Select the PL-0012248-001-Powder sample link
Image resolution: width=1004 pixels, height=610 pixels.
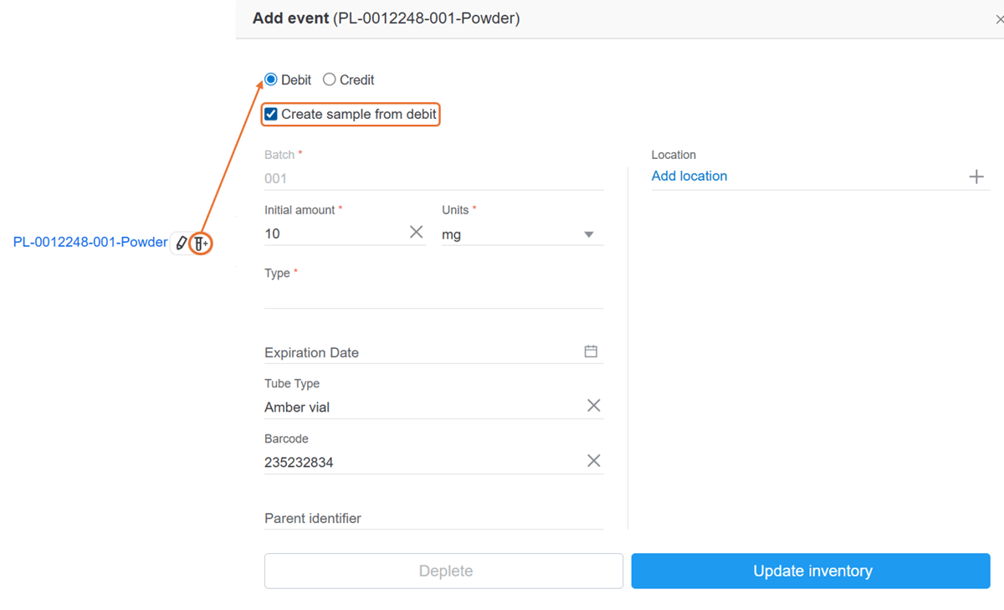[x=89, y=241]
